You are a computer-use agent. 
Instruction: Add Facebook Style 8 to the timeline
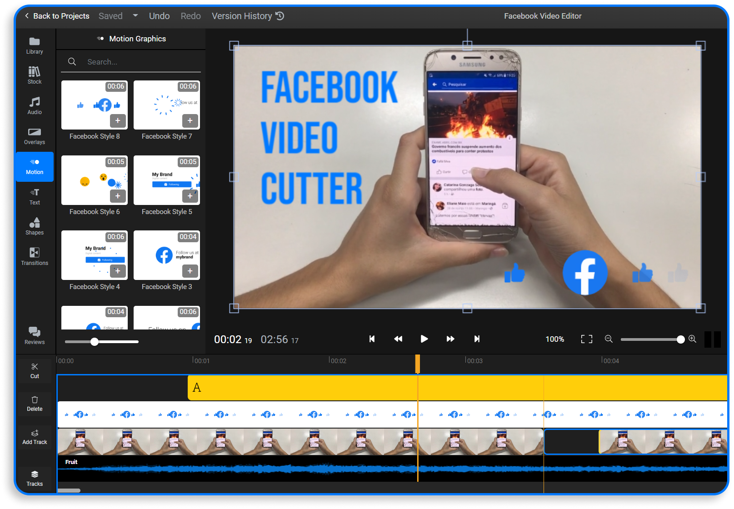pyautogui.click(x=118, y=121)
